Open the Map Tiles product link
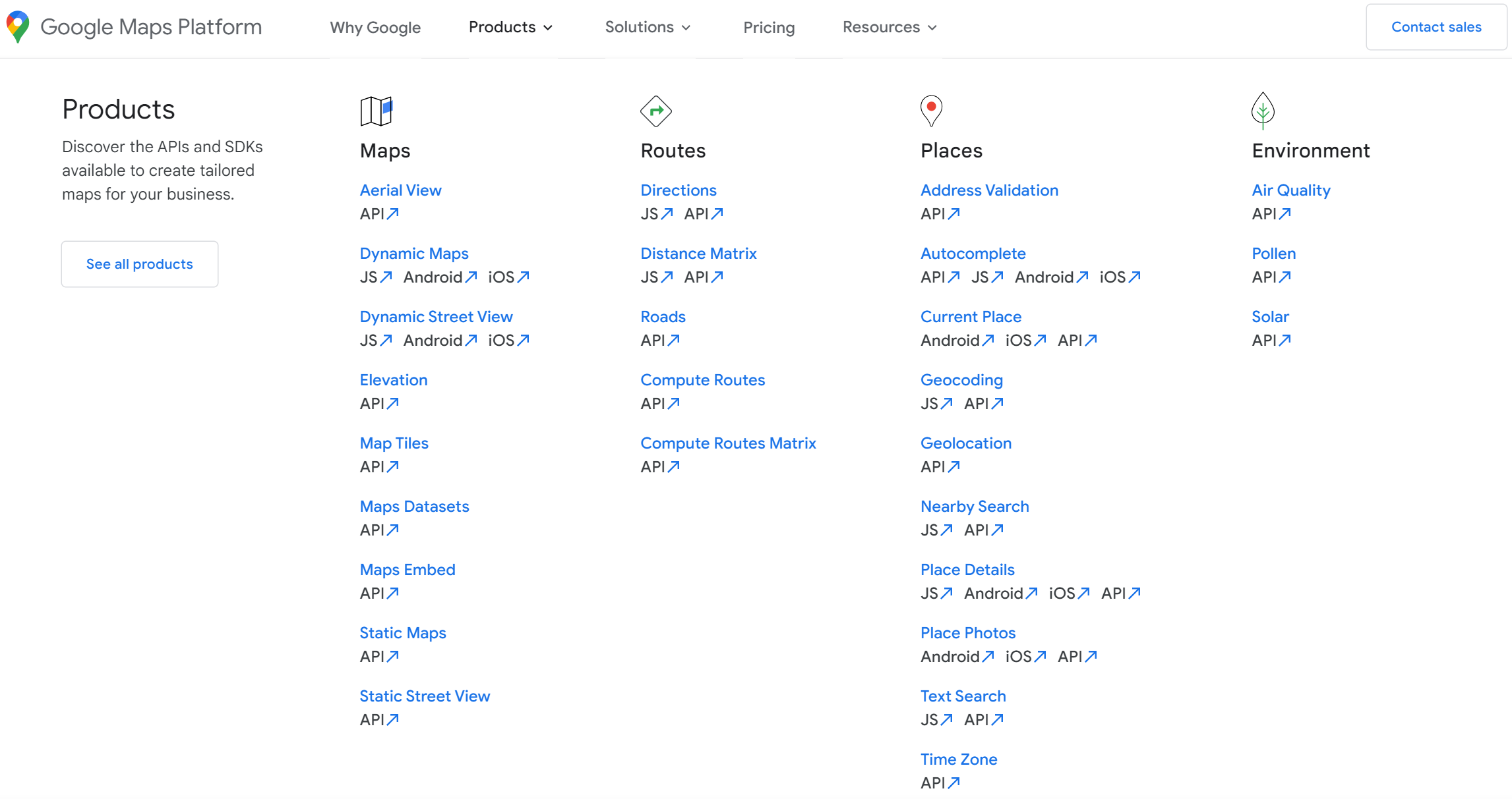This screenshot has width=1512, height=799. [x=394, y=443]
